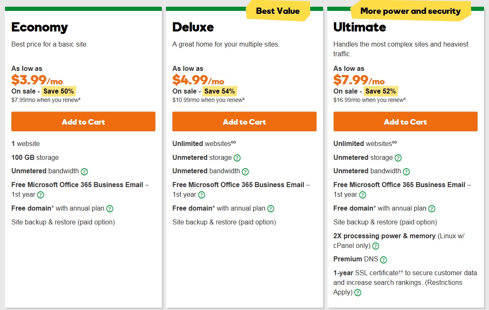This screenshot has height=310, width=489.
Task: Click the Ultimate plan heading
Action: click(x=360, y=27)
